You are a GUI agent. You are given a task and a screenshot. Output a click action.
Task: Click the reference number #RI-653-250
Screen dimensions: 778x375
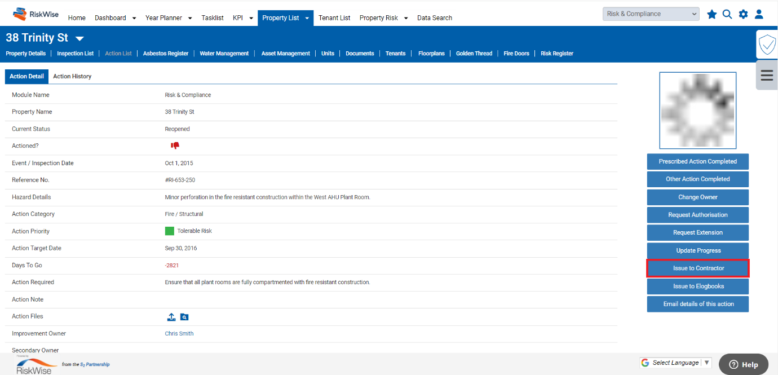click(180, 180)
